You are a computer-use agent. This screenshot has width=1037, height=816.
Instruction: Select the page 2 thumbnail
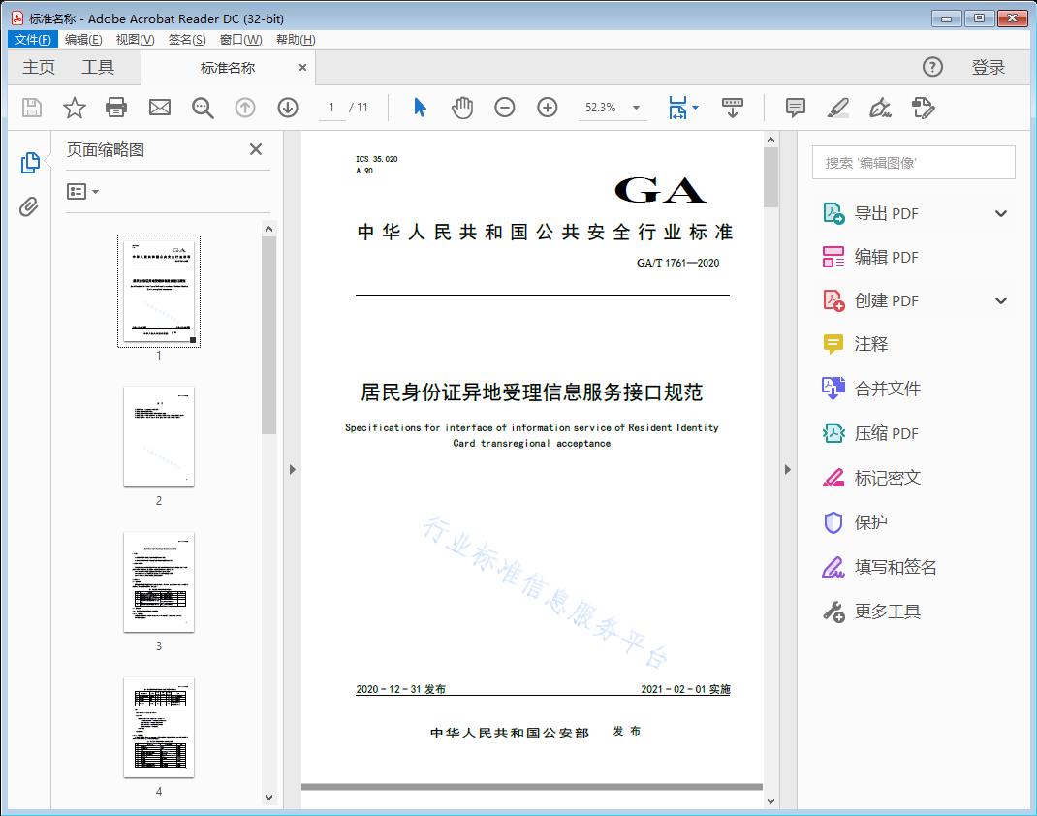tap(158, 438)
